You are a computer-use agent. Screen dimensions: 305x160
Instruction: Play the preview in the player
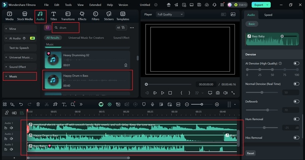click(x=162, y=93)
